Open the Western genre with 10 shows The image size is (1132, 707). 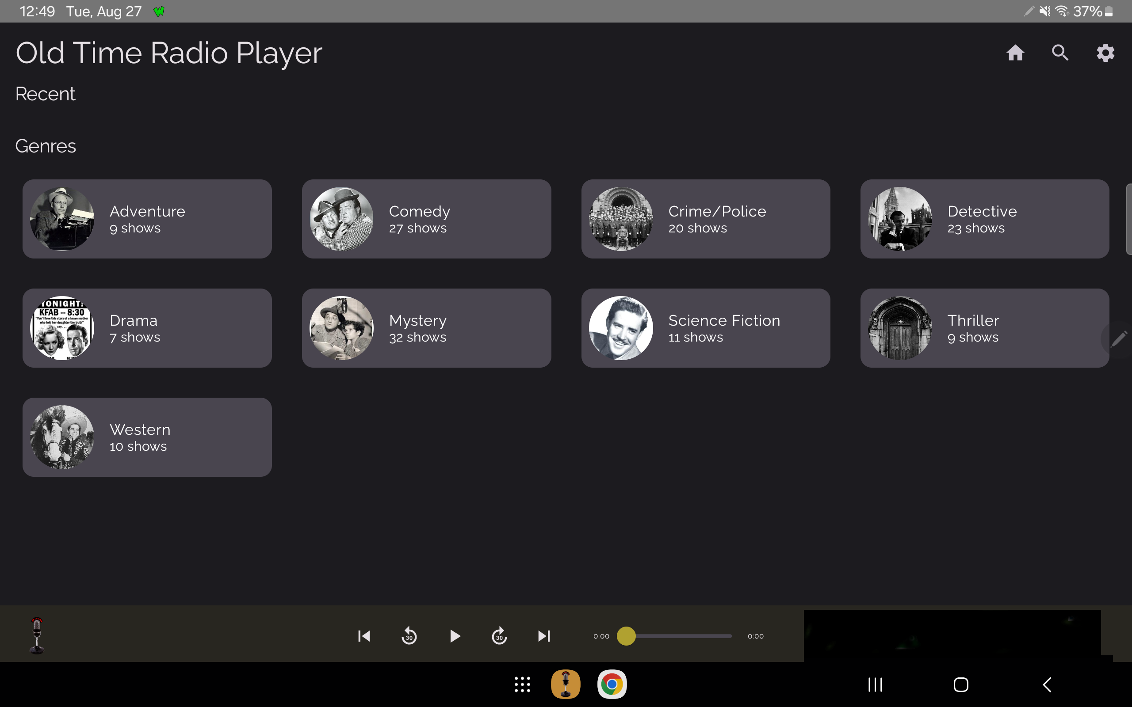147,437
